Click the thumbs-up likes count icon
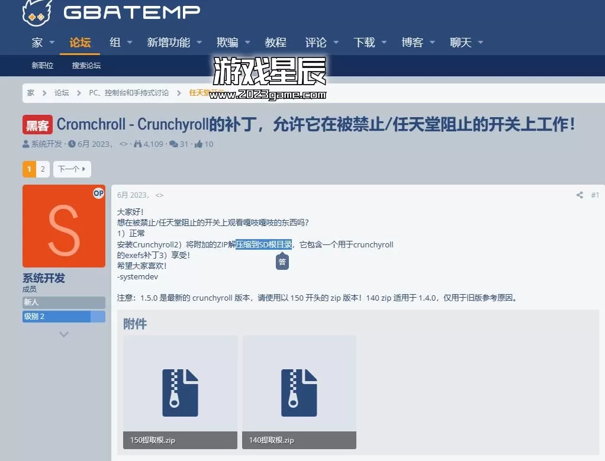The image size is (605, 461). [198, 144]
